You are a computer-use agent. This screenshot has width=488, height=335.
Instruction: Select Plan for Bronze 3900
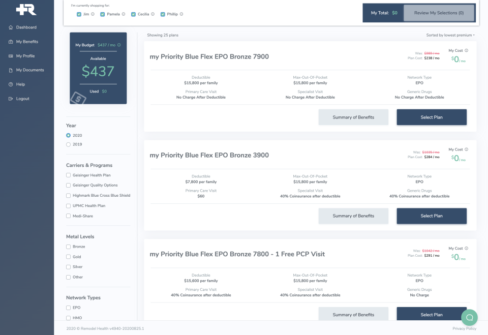click(x=432, y=216)
